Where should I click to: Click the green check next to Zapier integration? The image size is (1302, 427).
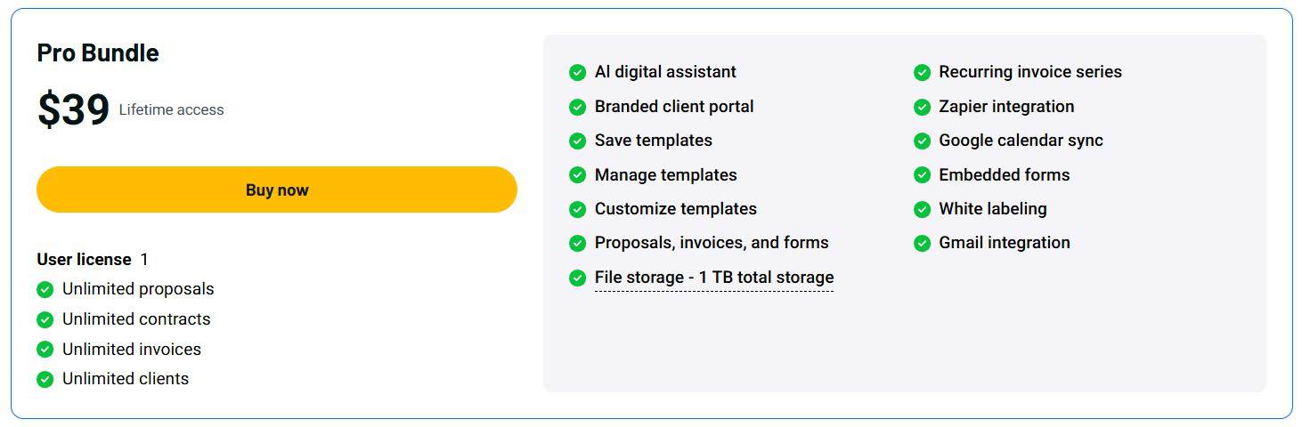pos(922,107)
